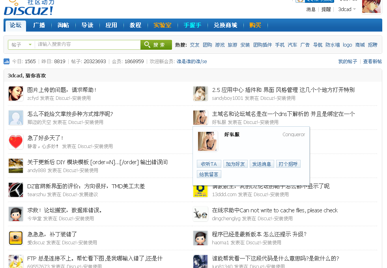Open new member 谁是谁的谁/se profile link
387x268 pixels.
192,62
